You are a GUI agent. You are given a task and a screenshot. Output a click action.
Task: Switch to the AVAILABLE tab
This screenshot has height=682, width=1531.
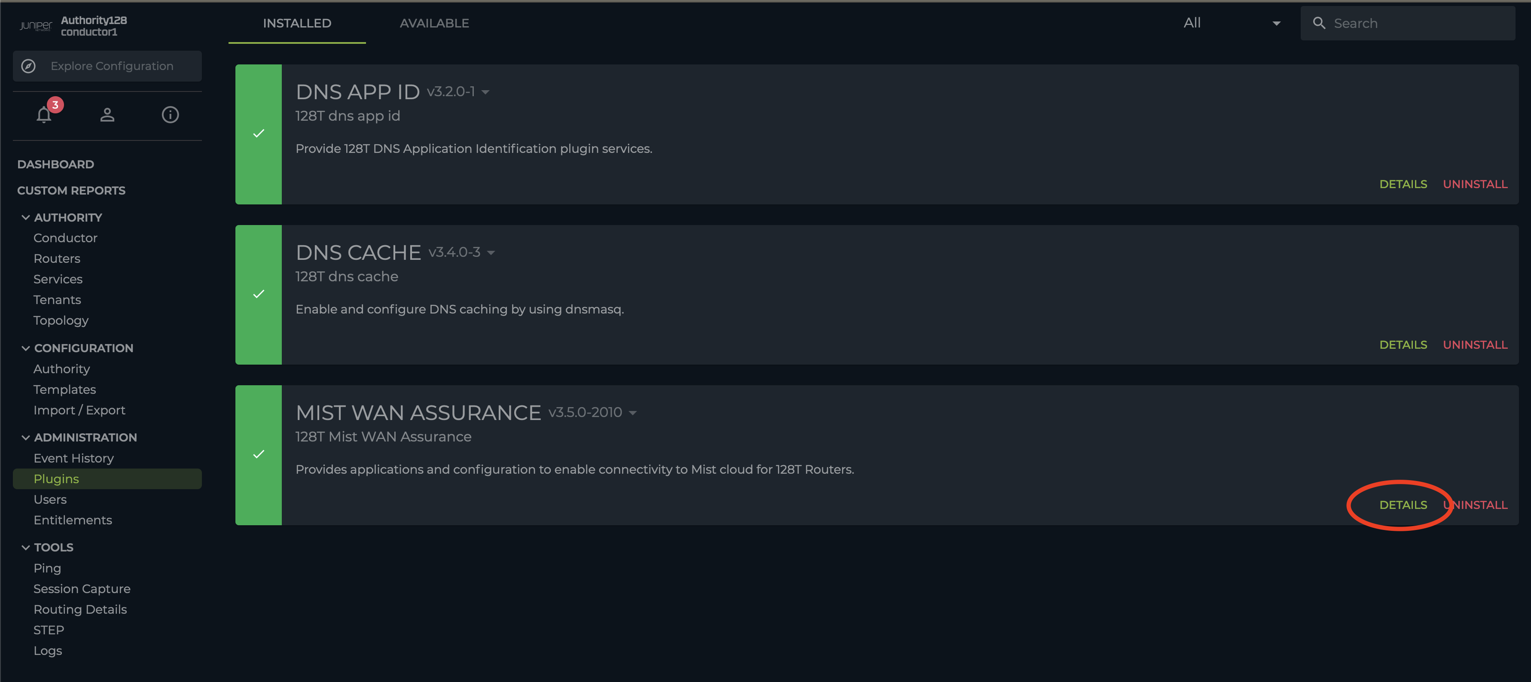(x=434, y=23)
